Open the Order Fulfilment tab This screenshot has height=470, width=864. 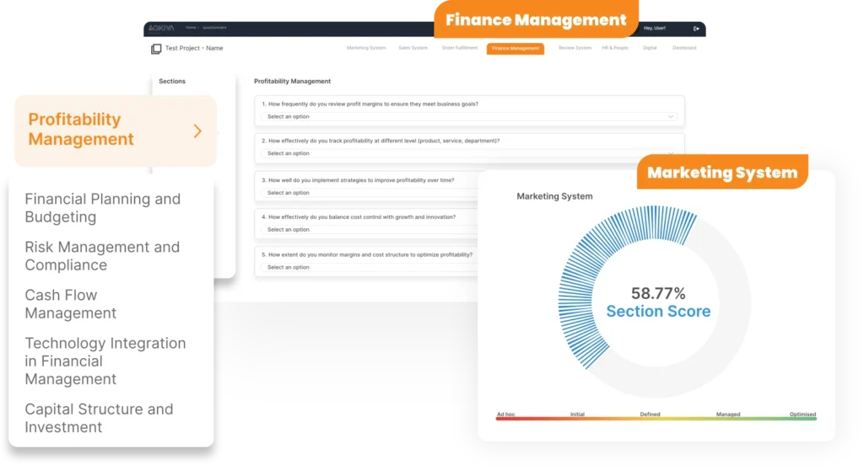click(x=459, y=48)
